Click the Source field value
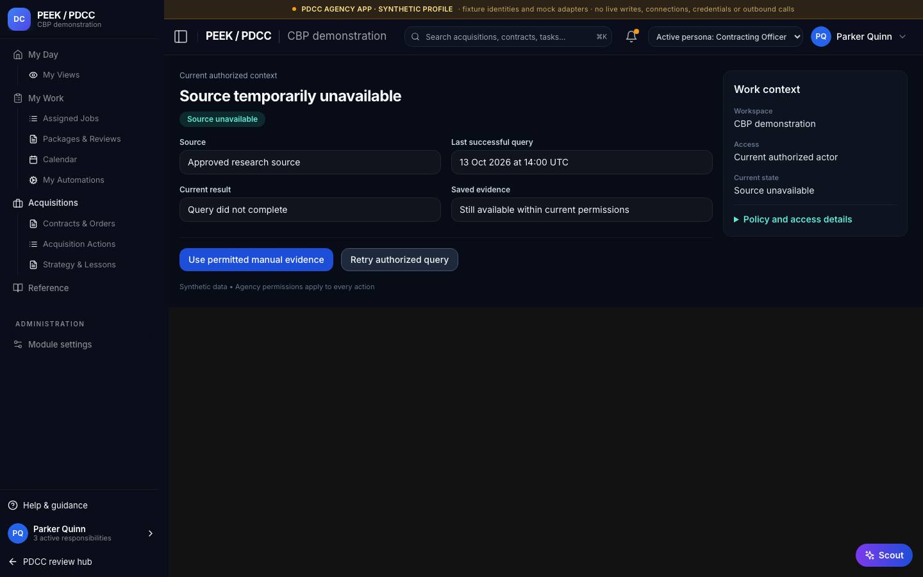The width and height of the screenshot is (923, 577). 310,162
